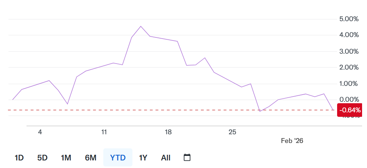
Task: Click the red -0.64% value badge
Action: pos(350,110)
